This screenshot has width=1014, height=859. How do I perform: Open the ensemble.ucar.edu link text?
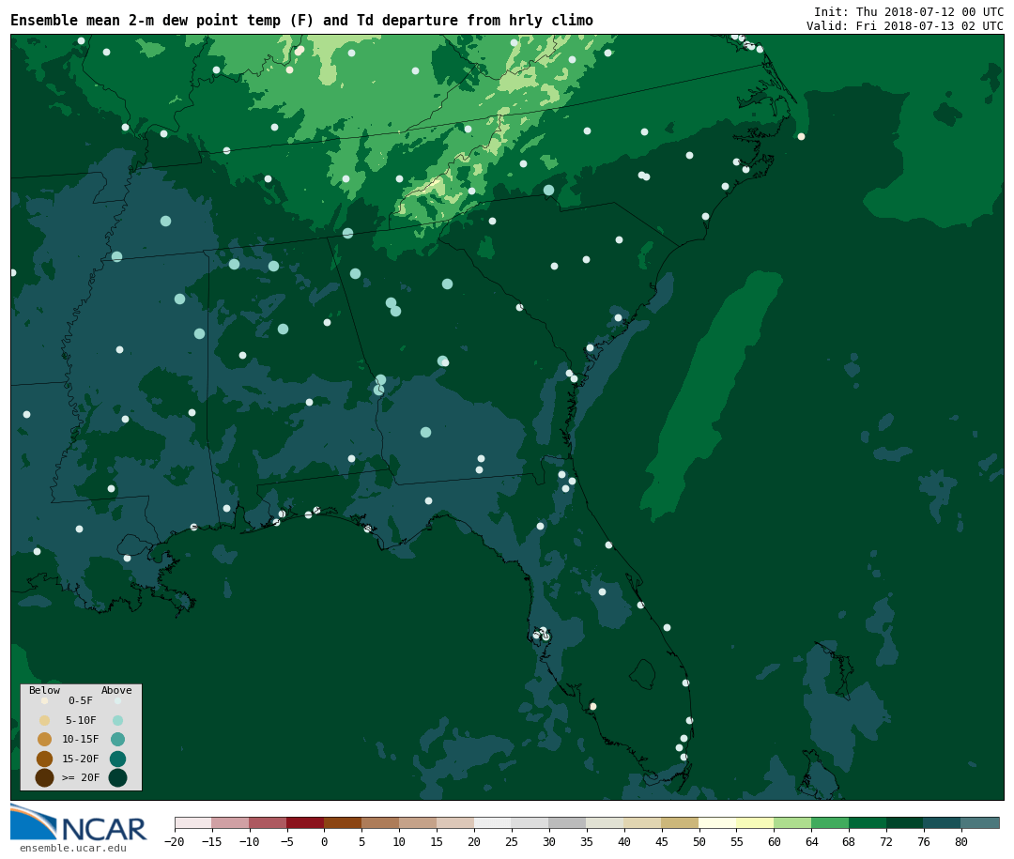click(x=73, y=848)
